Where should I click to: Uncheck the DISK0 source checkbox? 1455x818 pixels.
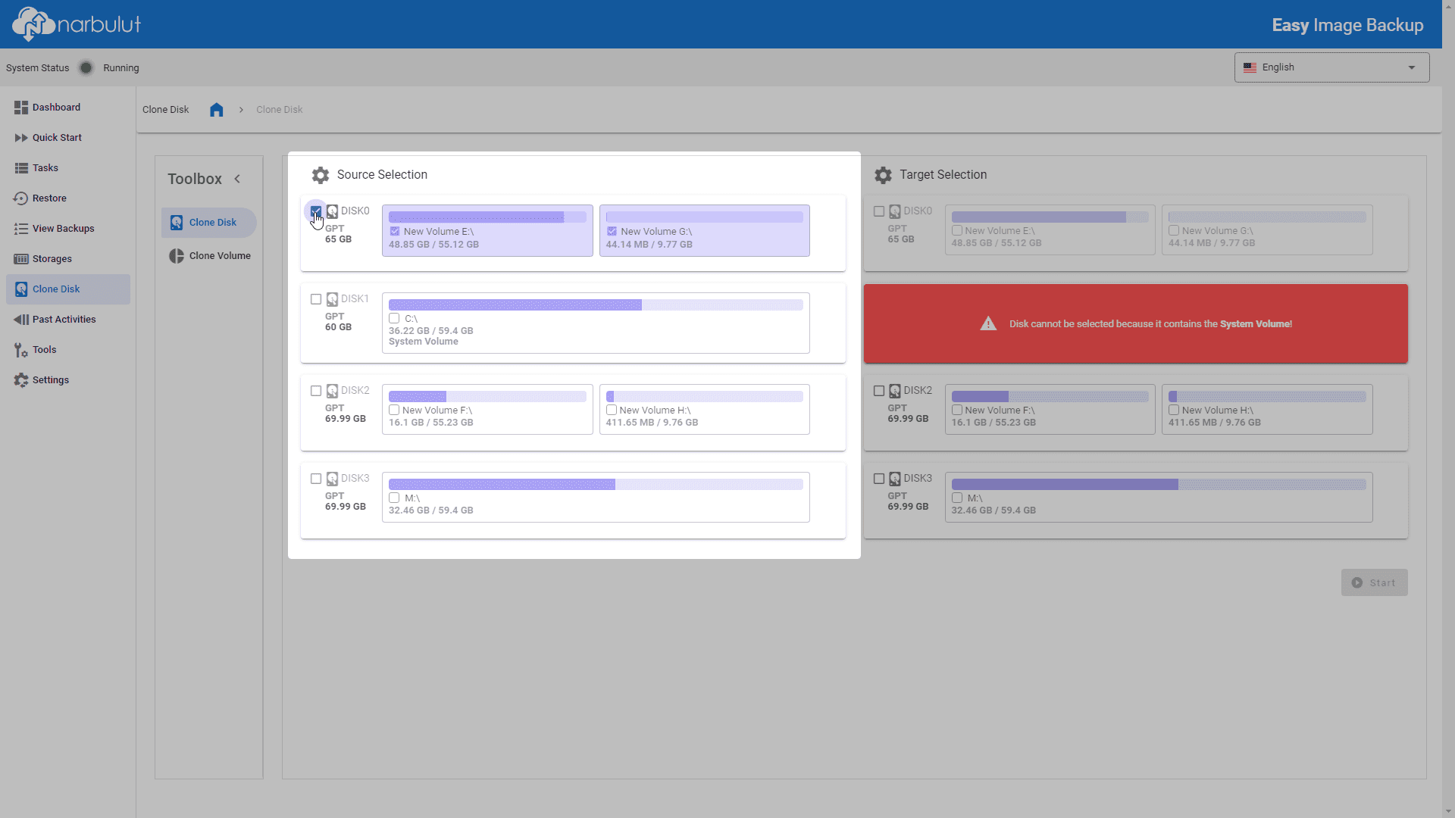click(316, 211)
